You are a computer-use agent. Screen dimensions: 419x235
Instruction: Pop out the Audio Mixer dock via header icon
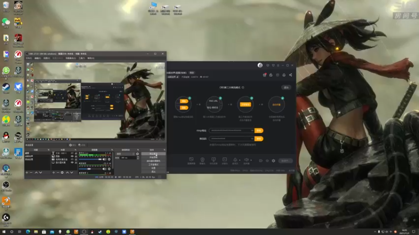[112, 150]
